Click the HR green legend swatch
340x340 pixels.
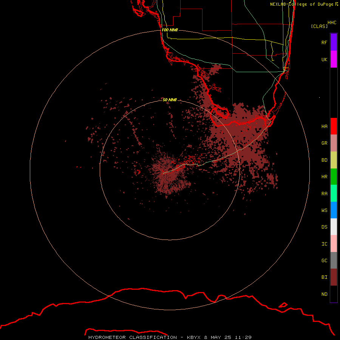click(x=334, y=177)
